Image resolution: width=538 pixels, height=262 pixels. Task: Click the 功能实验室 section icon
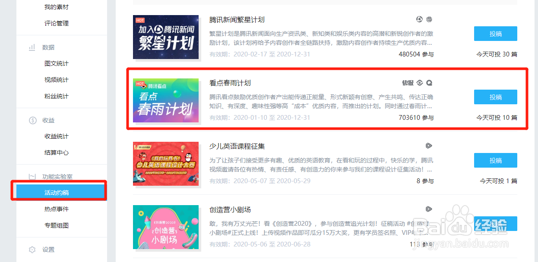32,177
